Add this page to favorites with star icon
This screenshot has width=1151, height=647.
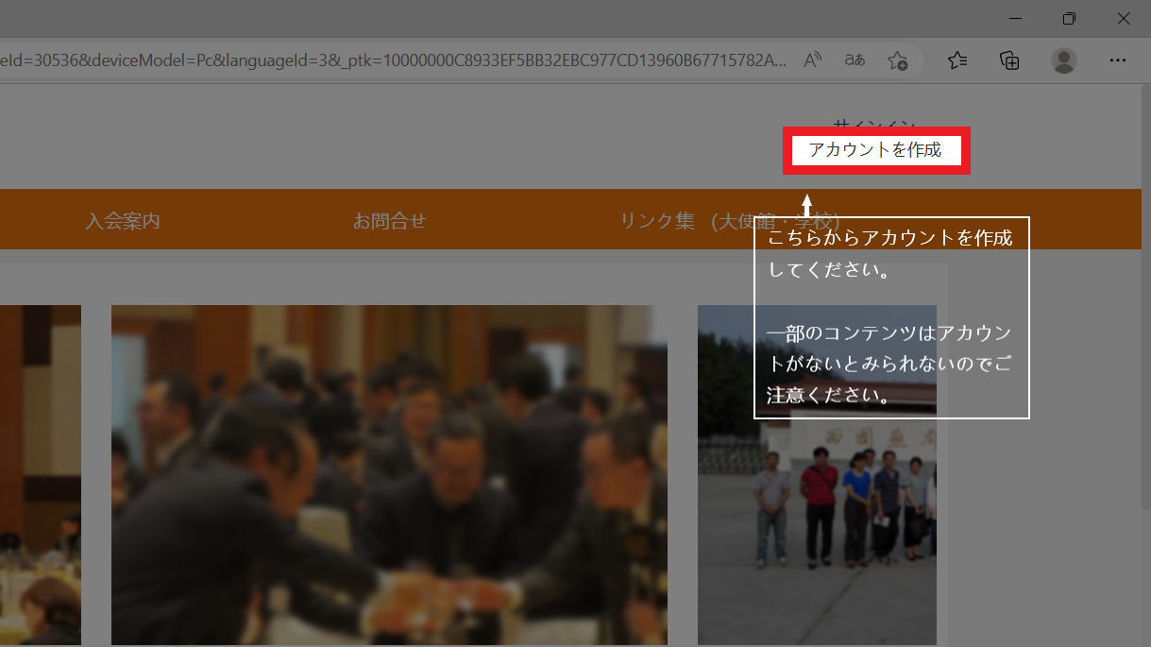coord(897,60)
